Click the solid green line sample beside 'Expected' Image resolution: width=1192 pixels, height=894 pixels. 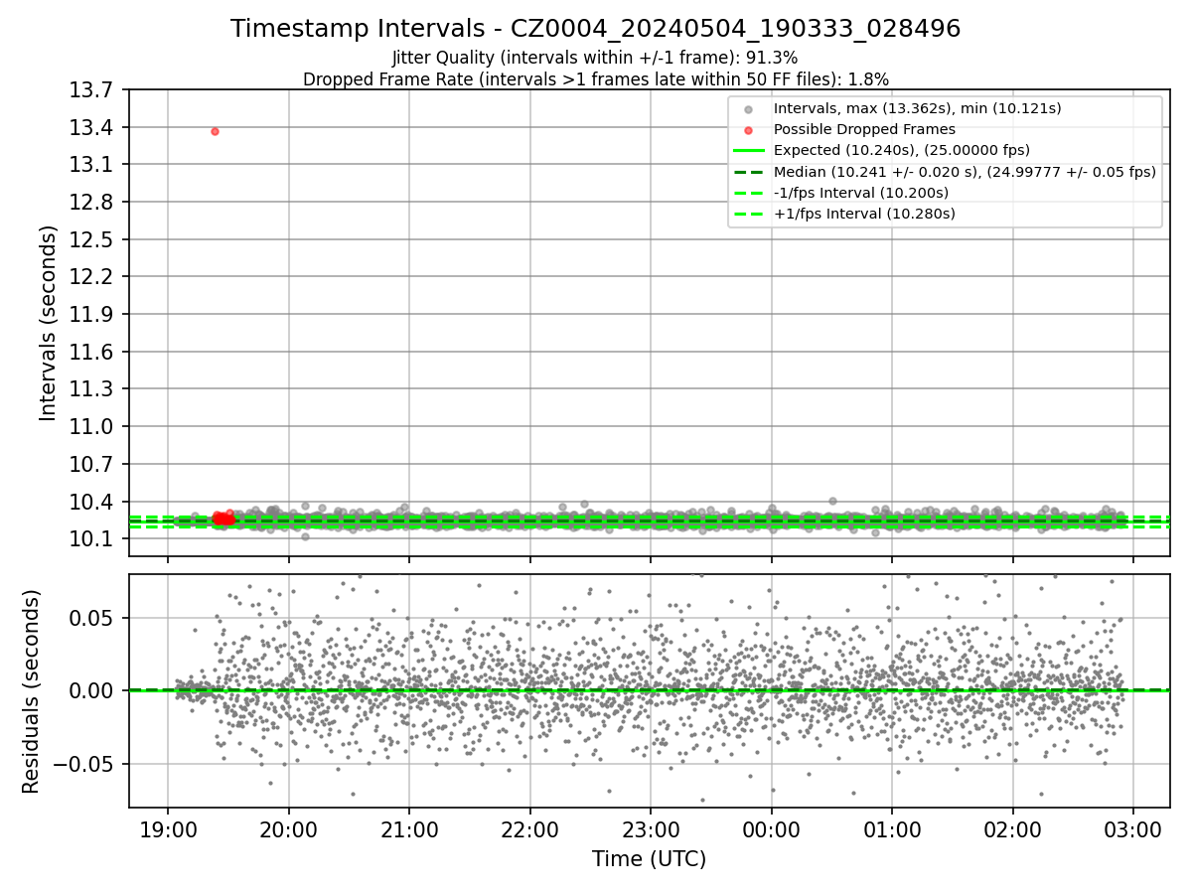748,151
